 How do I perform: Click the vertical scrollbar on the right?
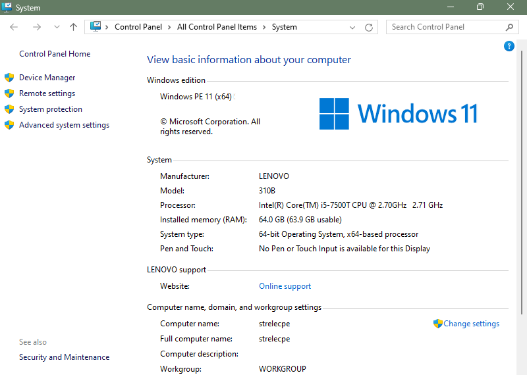521,182
